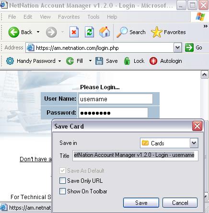Click the card Title text field
Image resolution: width=209 pixels, height=213 pixels.
[135, 155]
